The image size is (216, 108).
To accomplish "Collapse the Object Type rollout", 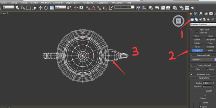I will tap(204, 29).
